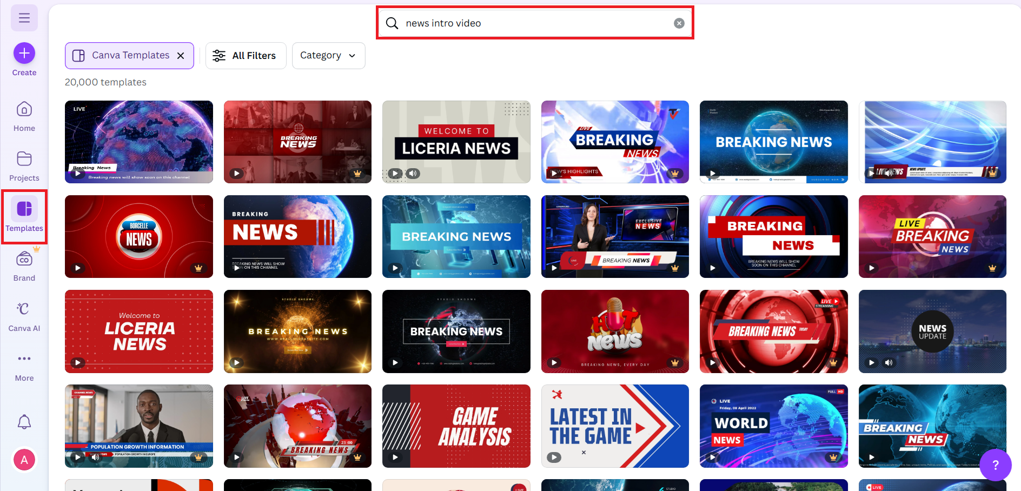Viewport: 1021px width, 491px height.
Task: Open the Earth Breaking News red bar template
Action: (x=297, y=236)
